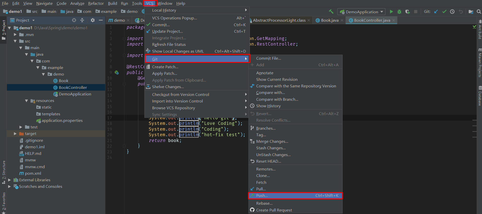Open the Favorites tool window stripe
The width and height of the screenshot is (482, 214).
[4, 203]
